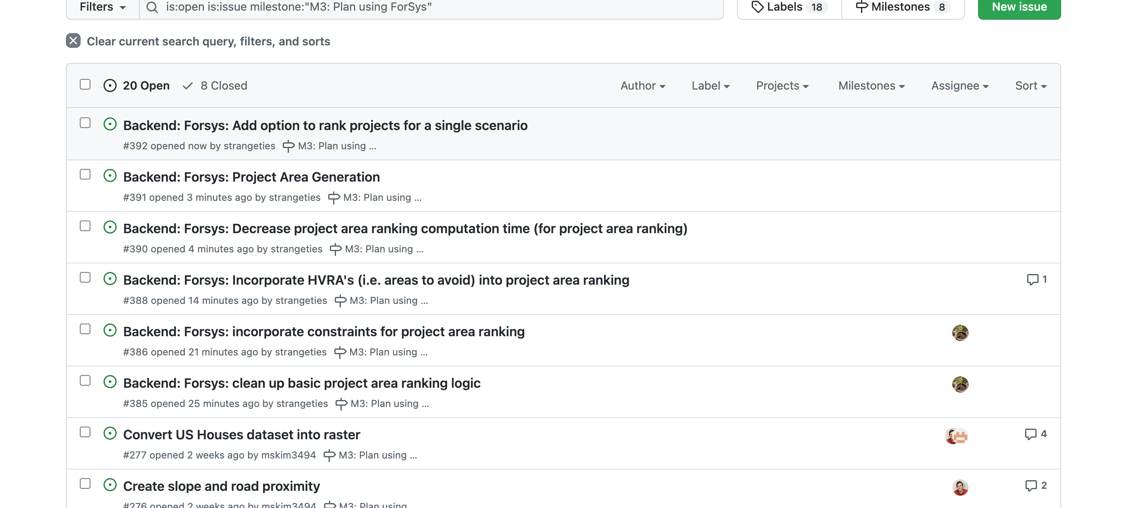Click the tag icon beside Labels
The width and height of the screenshot is (1127, 508).
tap(758, 6)
